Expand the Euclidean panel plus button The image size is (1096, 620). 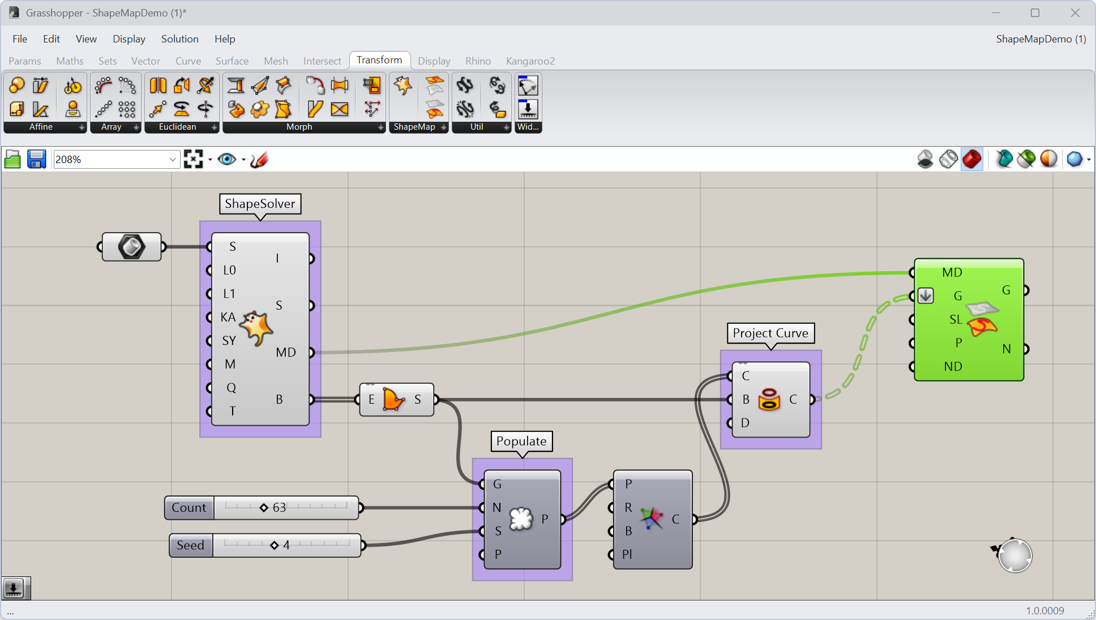214,127
